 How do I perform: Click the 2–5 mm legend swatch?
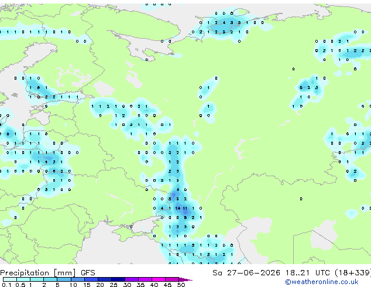[x=50, y=279]
